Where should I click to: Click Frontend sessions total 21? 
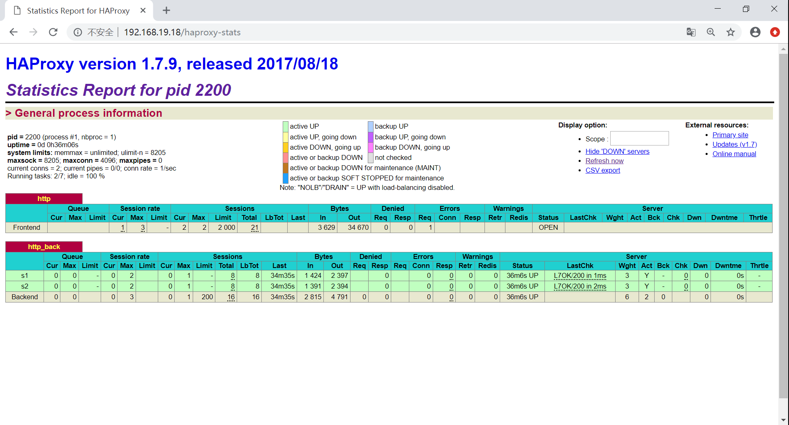(x=255, y=227)
